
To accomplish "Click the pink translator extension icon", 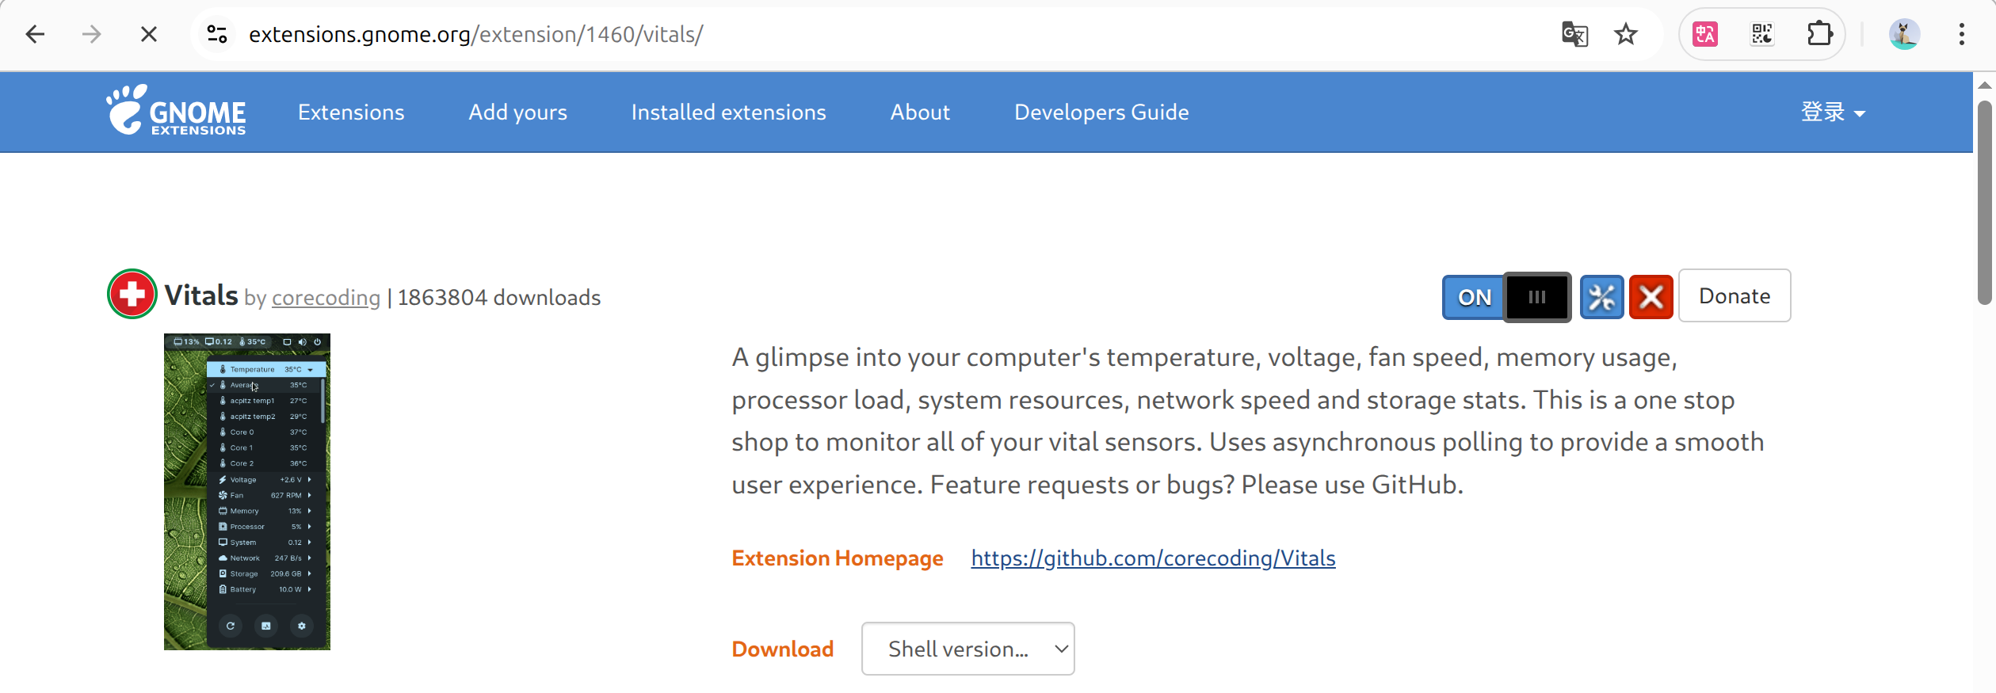I will [1705, 34].
